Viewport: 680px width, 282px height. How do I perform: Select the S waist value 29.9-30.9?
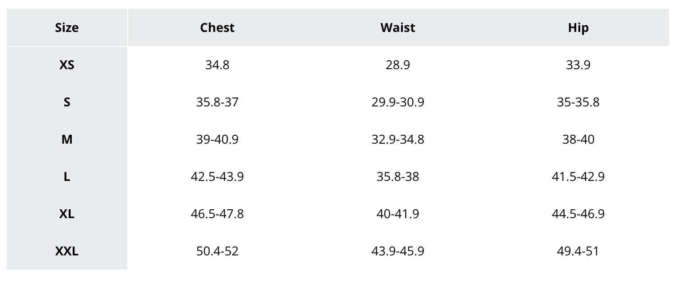click(x=398, y=102)
